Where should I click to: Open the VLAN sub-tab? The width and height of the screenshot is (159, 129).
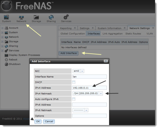[150, 33]
